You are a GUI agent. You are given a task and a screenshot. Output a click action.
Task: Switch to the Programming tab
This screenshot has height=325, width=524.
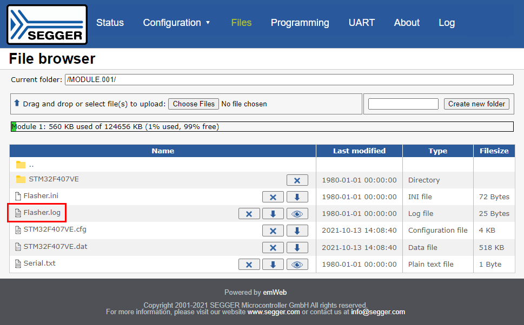(x=300, y=23)
